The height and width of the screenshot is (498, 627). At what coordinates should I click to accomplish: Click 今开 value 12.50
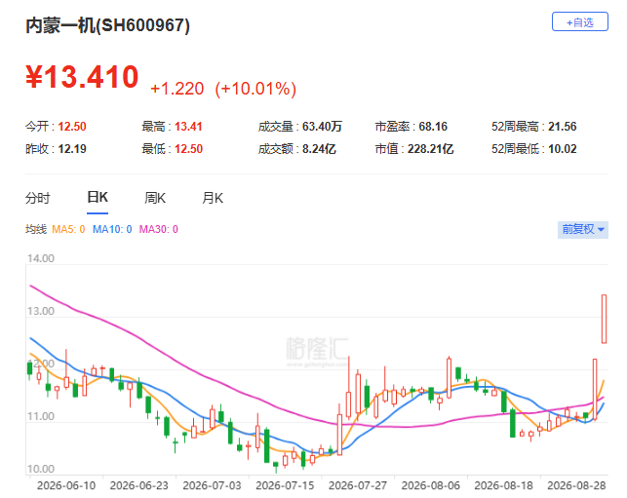tap(72, 127)
